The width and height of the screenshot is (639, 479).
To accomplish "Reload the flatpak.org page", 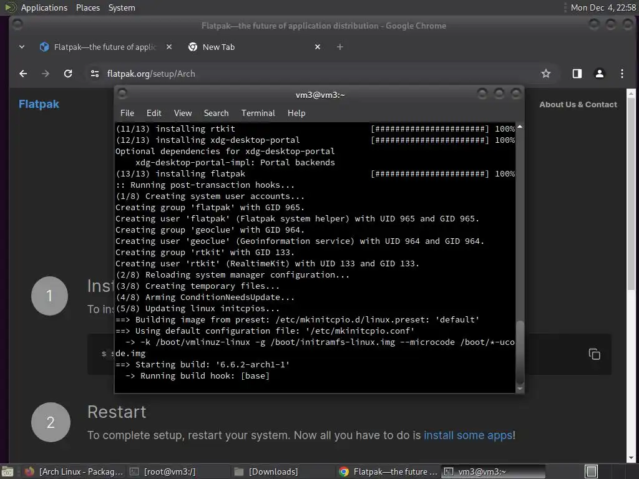I will (68, 74).
